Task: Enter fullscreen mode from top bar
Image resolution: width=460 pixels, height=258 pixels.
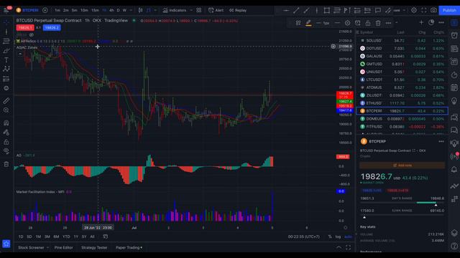Action: point(423,10)
